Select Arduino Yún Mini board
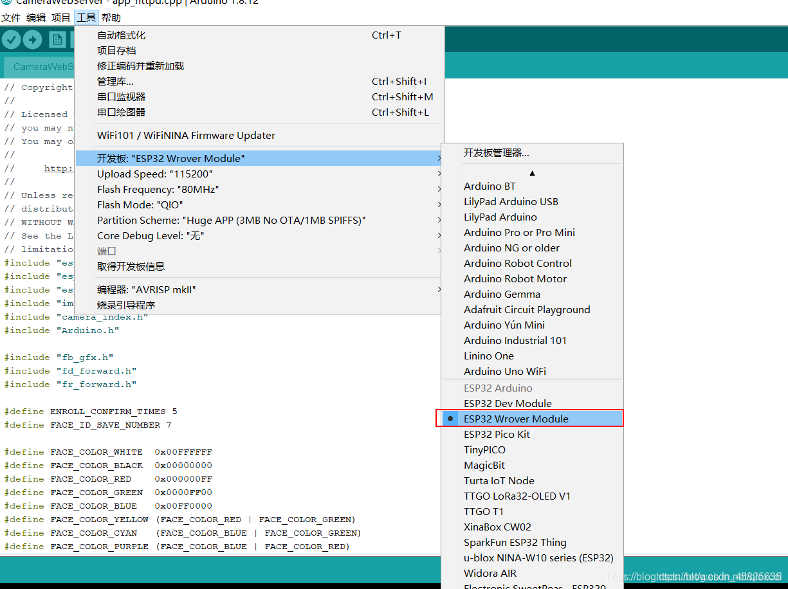This screenshot has height=589, width=788. [x=532, y=325]
